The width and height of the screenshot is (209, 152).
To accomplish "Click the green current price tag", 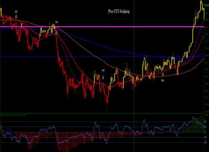I will pos(206,5).
